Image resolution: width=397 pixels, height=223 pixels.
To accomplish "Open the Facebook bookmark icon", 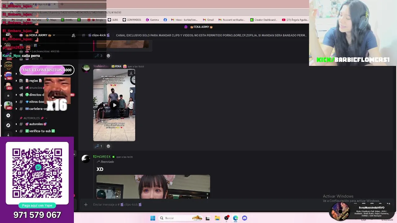I will point(165,20).
